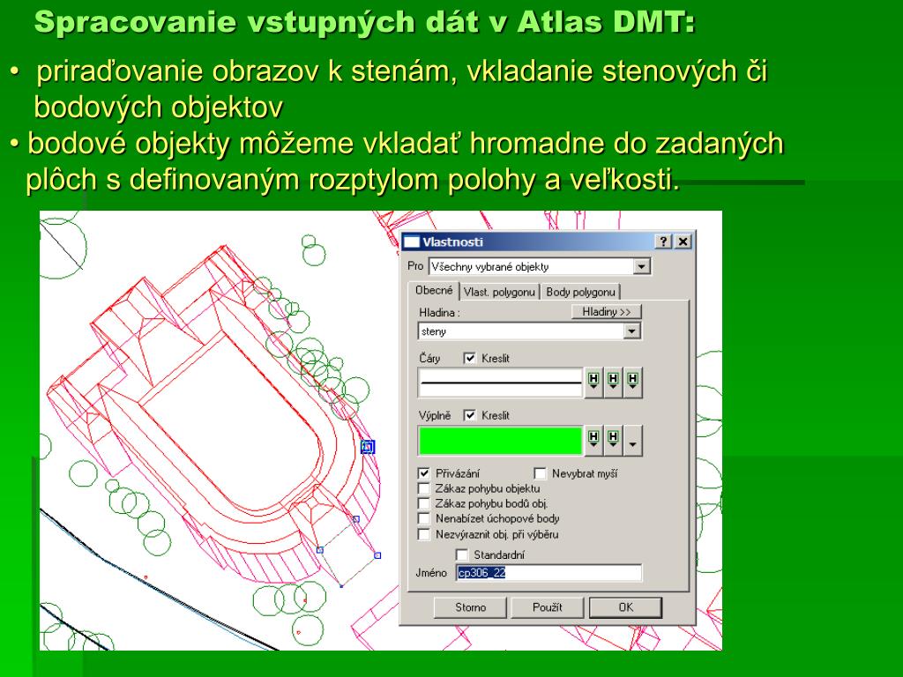This screenshot has width=903, height=677.
Task: Click the first H icon beside the line style preview
Action: (x=593, y=383)
